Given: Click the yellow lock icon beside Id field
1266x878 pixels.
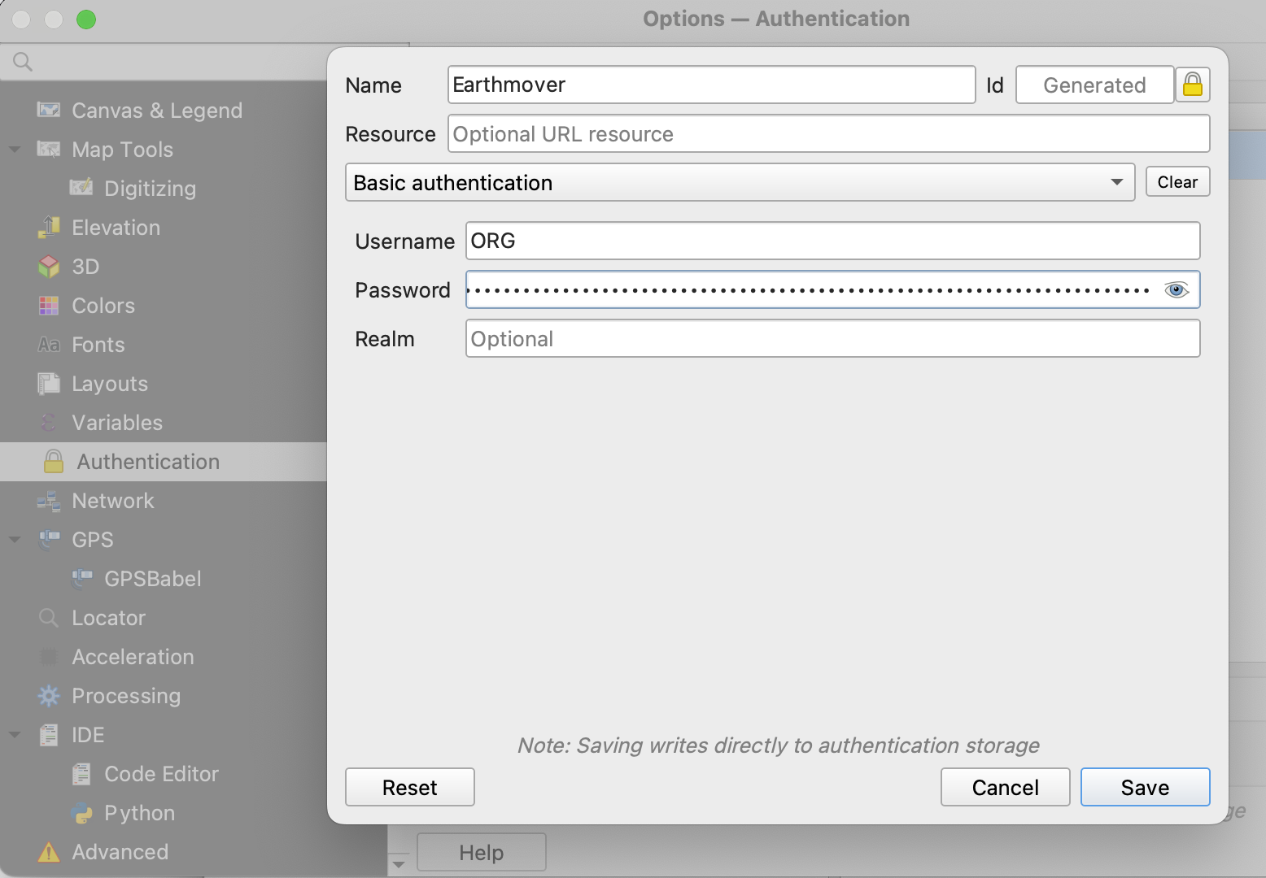Looking at the screenshot, I should pyautogui.click(x=1192, y=85).
